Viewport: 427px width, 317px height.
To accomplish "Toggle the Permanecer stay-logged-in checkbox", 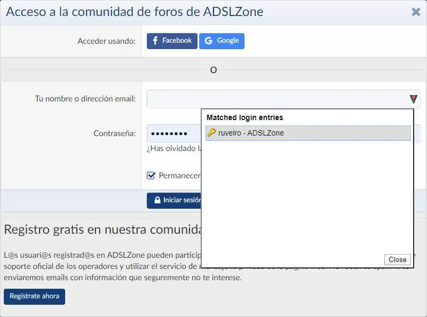I will 151,176.
